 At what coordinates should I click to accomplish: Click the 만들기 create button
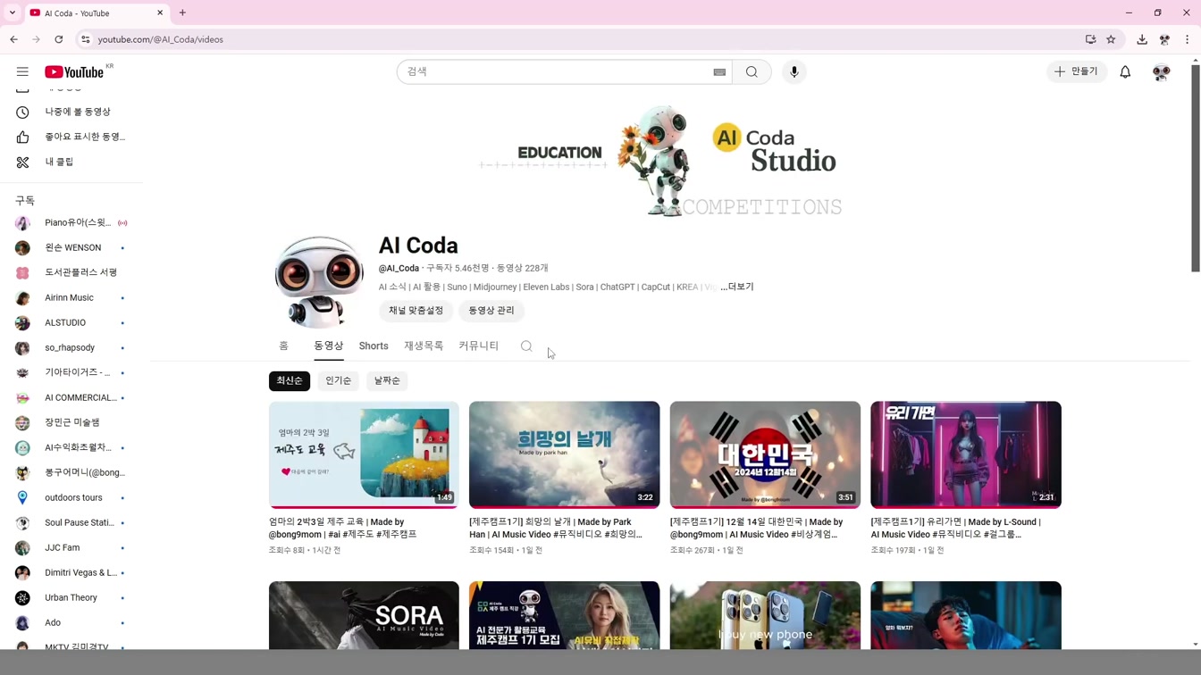pyautogui.click(x=1077, y=71)
